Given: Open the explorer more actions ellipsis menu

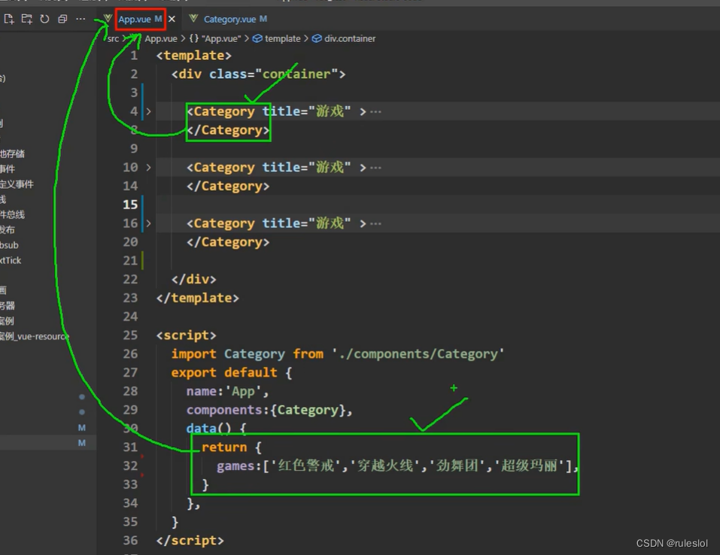Looking at the screenshot, I should (x=81, y=19).
